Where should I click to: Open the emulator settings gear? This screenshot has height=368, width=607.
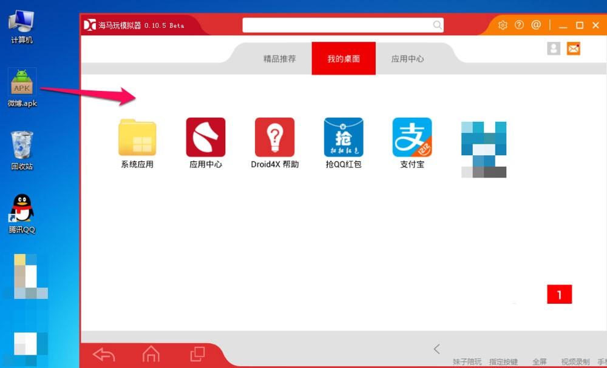click(503, 25)
